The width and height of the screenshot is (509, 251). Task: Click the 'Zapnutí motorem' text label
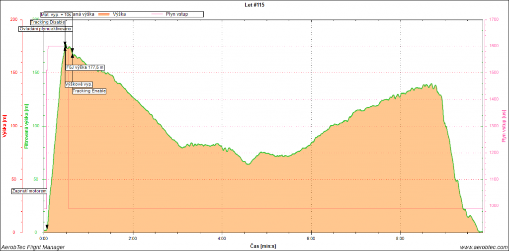point(30,191)
